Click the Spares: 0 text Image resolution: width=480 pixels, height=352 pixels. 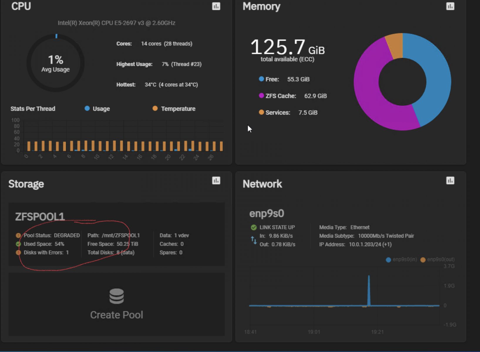coord(171,253)
